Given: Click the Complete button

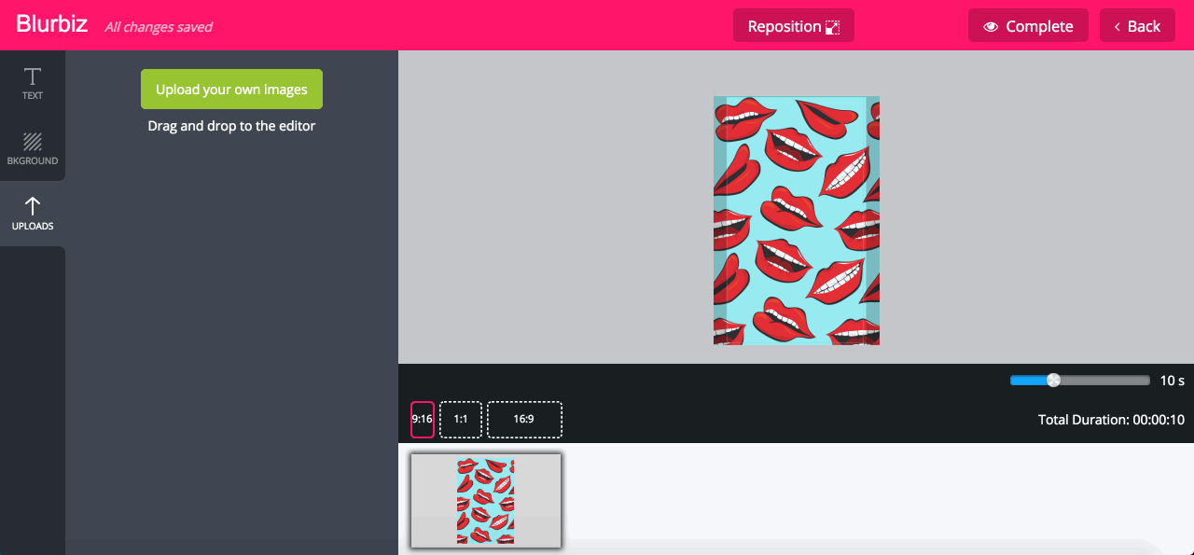Looking at the screenshot, I should tap(1028, 25).
